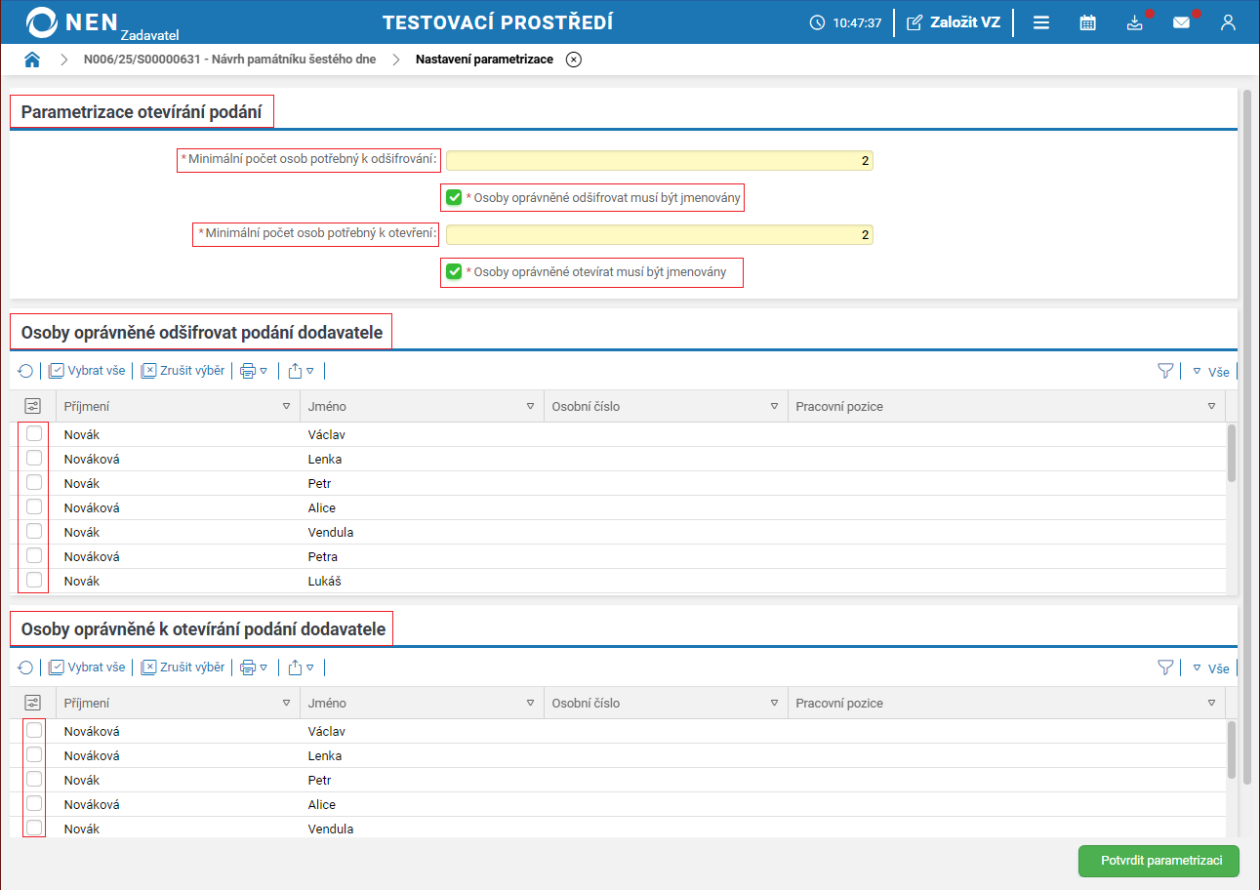Open the downloads icon with red badge
Screen dimensions: 1260x890
[1134, 22]
